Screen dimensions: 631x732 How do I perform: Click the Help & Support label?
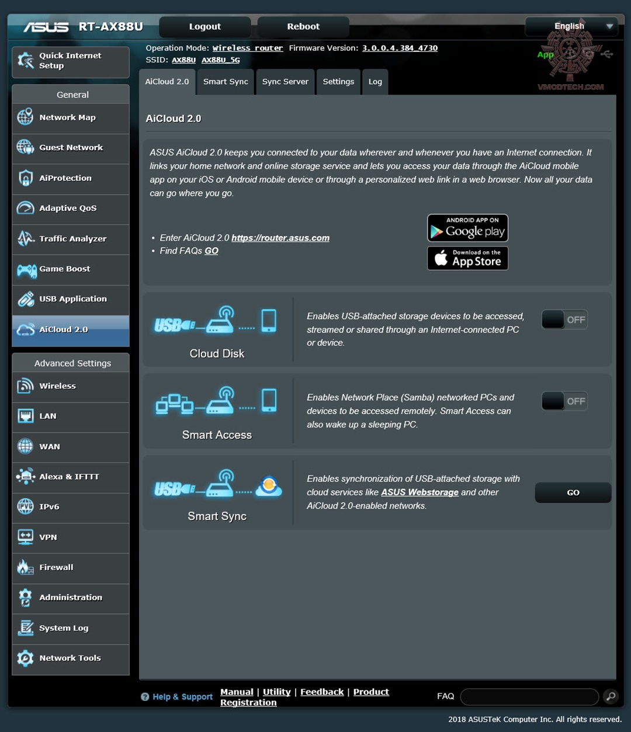click(x=182, y=697)
